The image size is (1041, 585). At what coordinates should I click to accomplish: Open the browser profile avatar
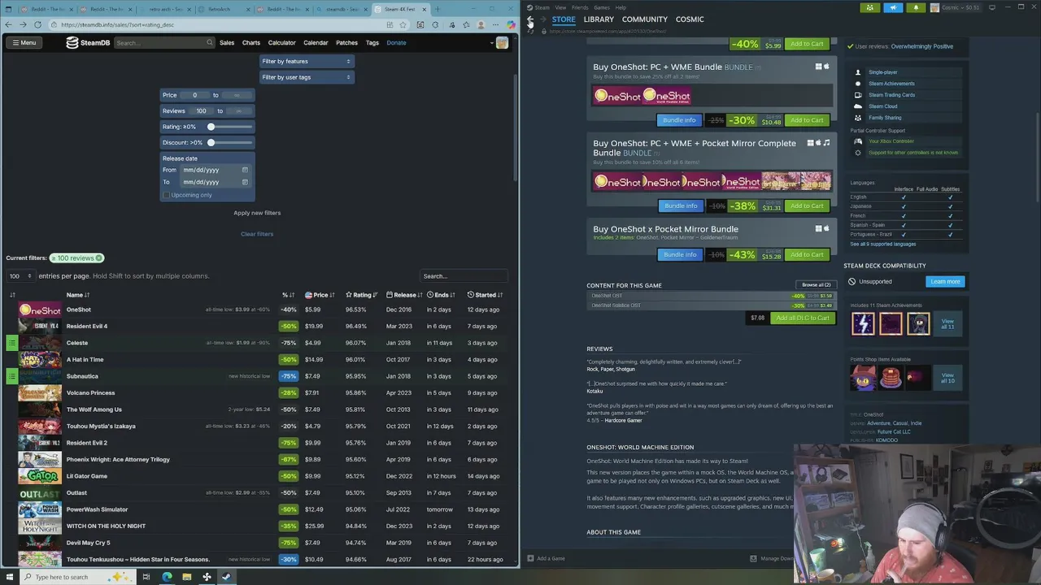480,24
